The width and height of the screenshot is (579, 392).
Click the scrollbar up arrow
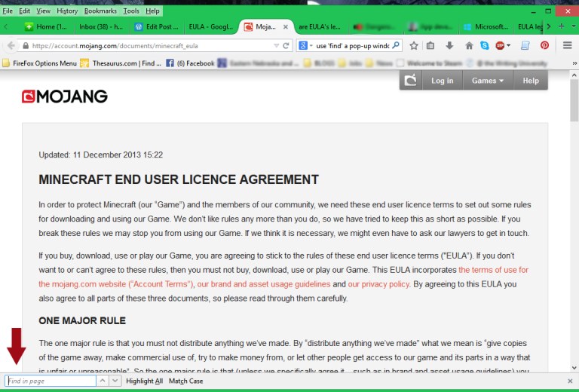point(574,75)
